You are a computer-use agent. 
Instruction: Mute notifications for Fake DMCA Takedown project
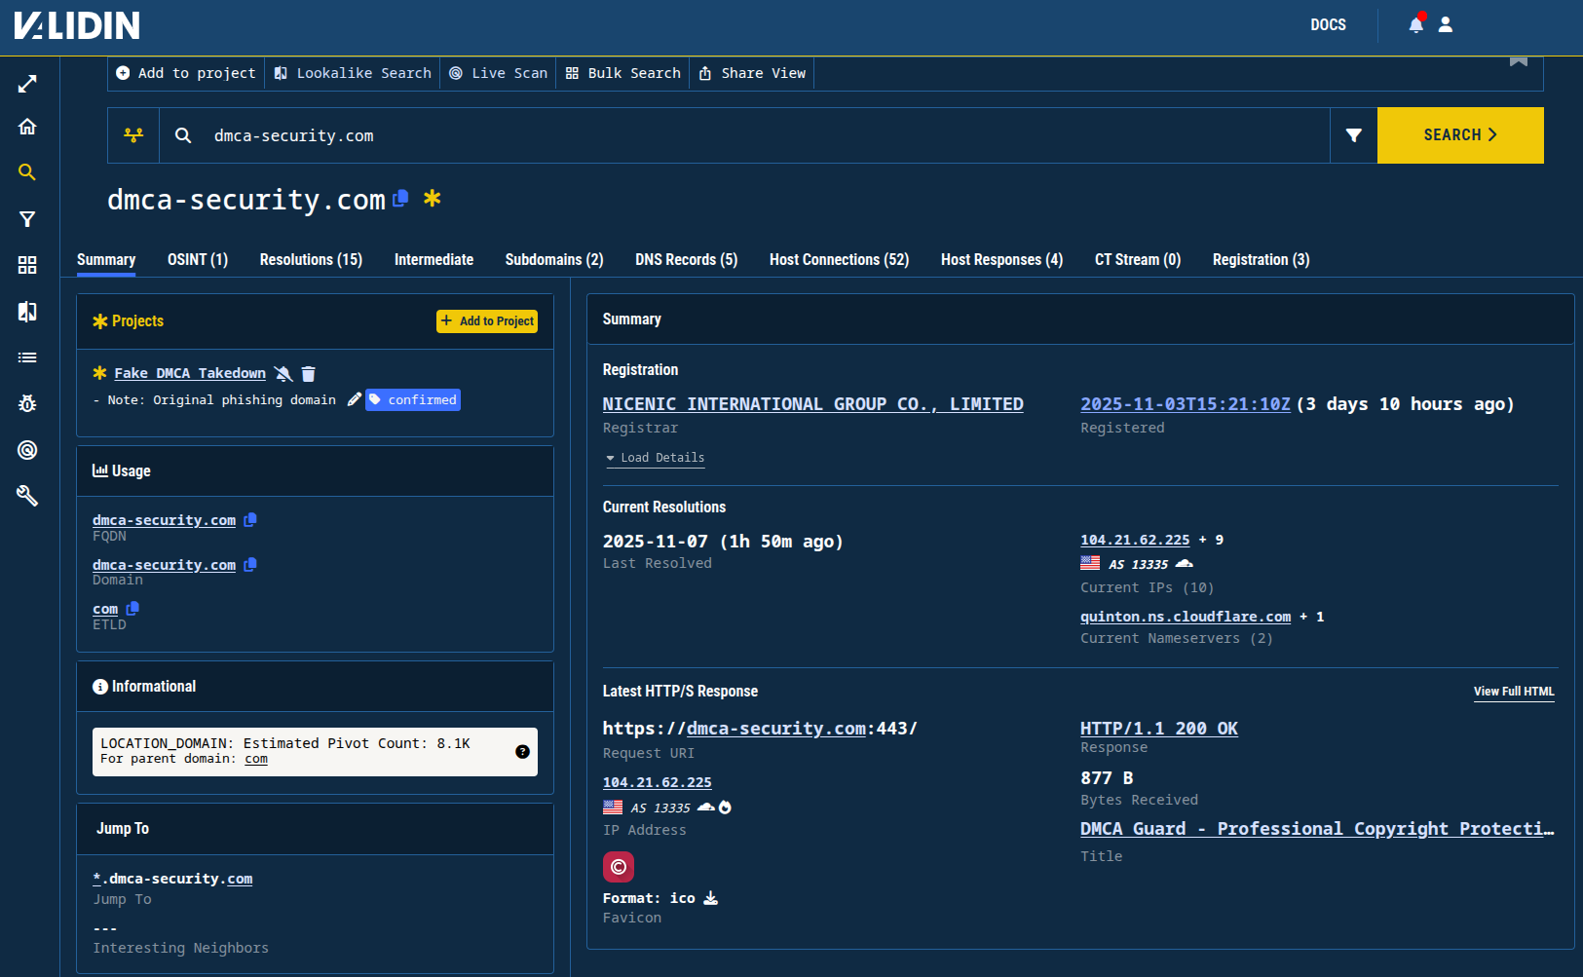pyautogui.click(x=283, y=373)
